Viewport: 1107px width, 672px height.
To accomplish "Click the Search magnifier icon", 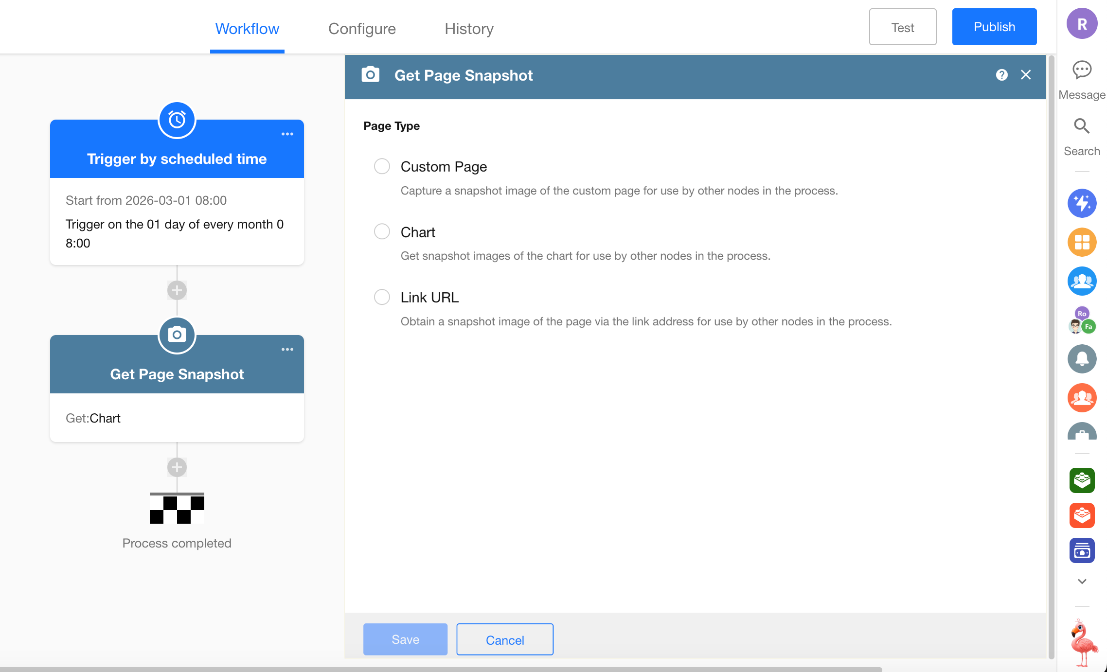I will click(x=1082, y=126).
